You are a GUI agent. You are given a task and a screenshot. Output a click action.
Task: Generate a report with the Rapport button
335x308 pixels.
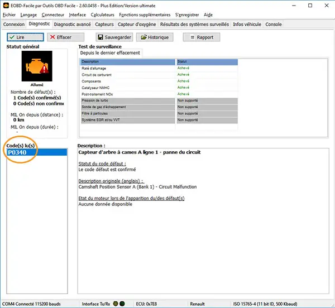coord(202,37)
